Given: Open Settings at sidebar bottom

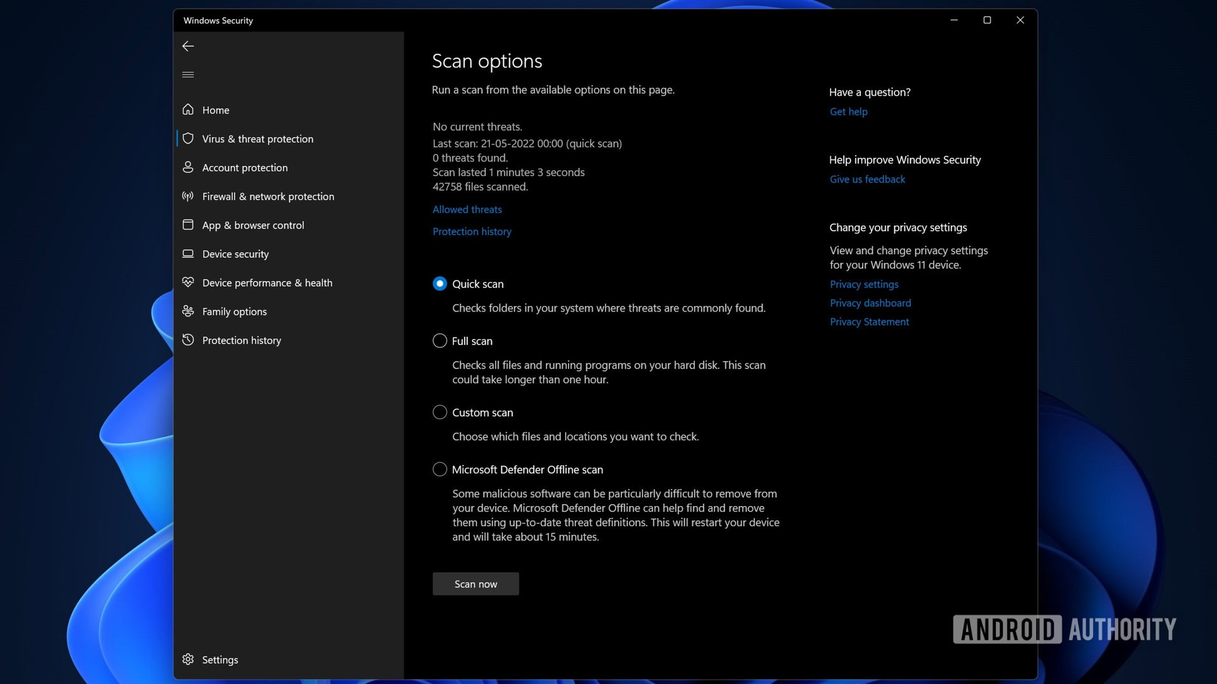Looking at the screenshot, I should coord(220,660).
